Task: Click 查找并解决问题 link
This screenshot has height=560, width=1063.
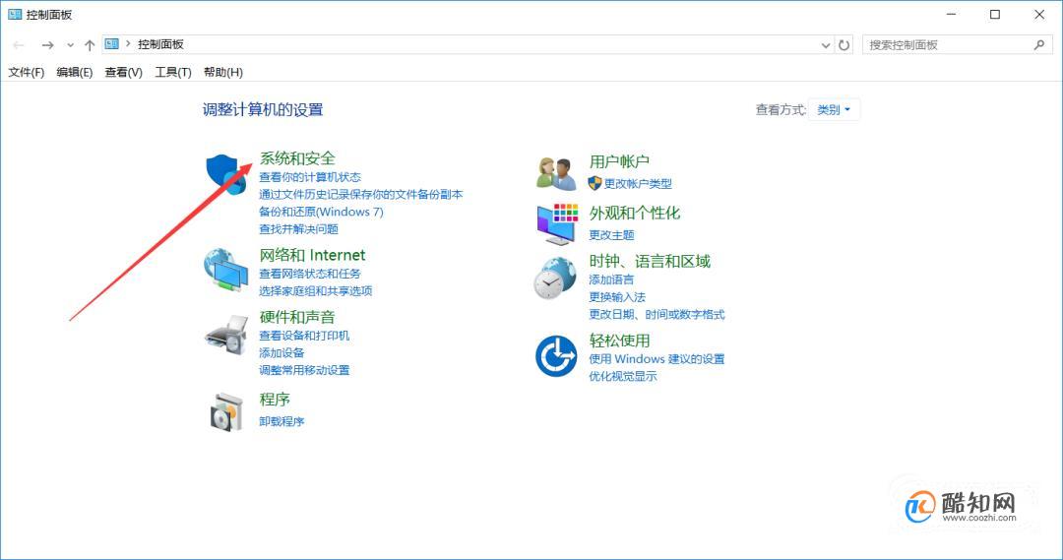Action: click(x=298, y=229)
